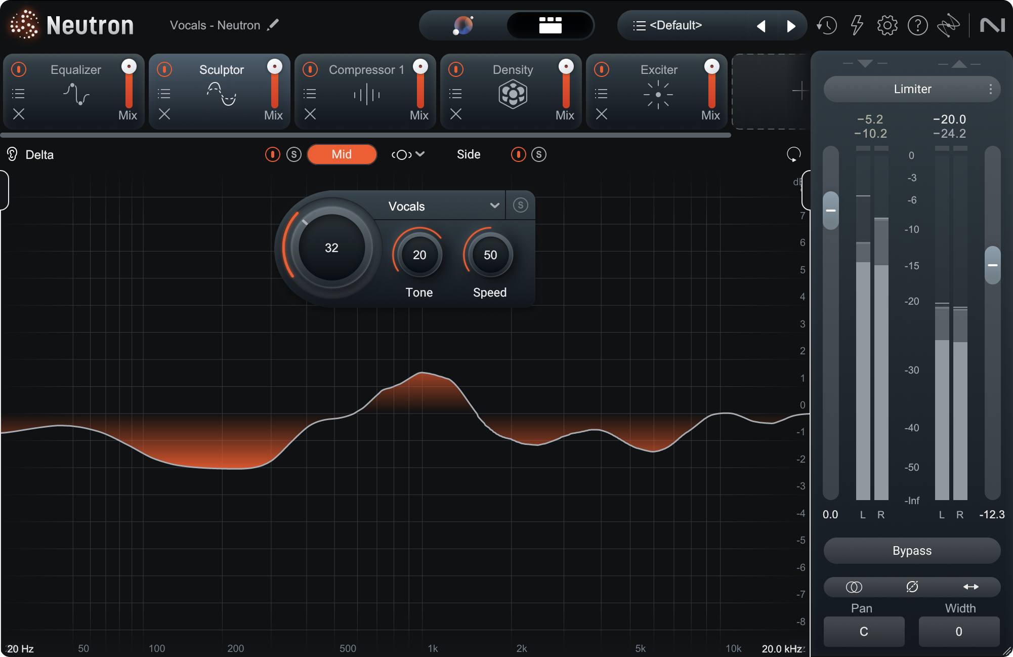Screen dimensions: 1013x657
Task: Add a module with the plus slot
Action: coord(800,91)
